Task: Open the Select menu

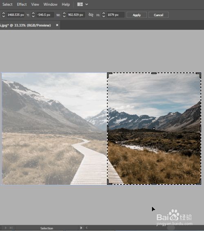Action: [7, 4]
